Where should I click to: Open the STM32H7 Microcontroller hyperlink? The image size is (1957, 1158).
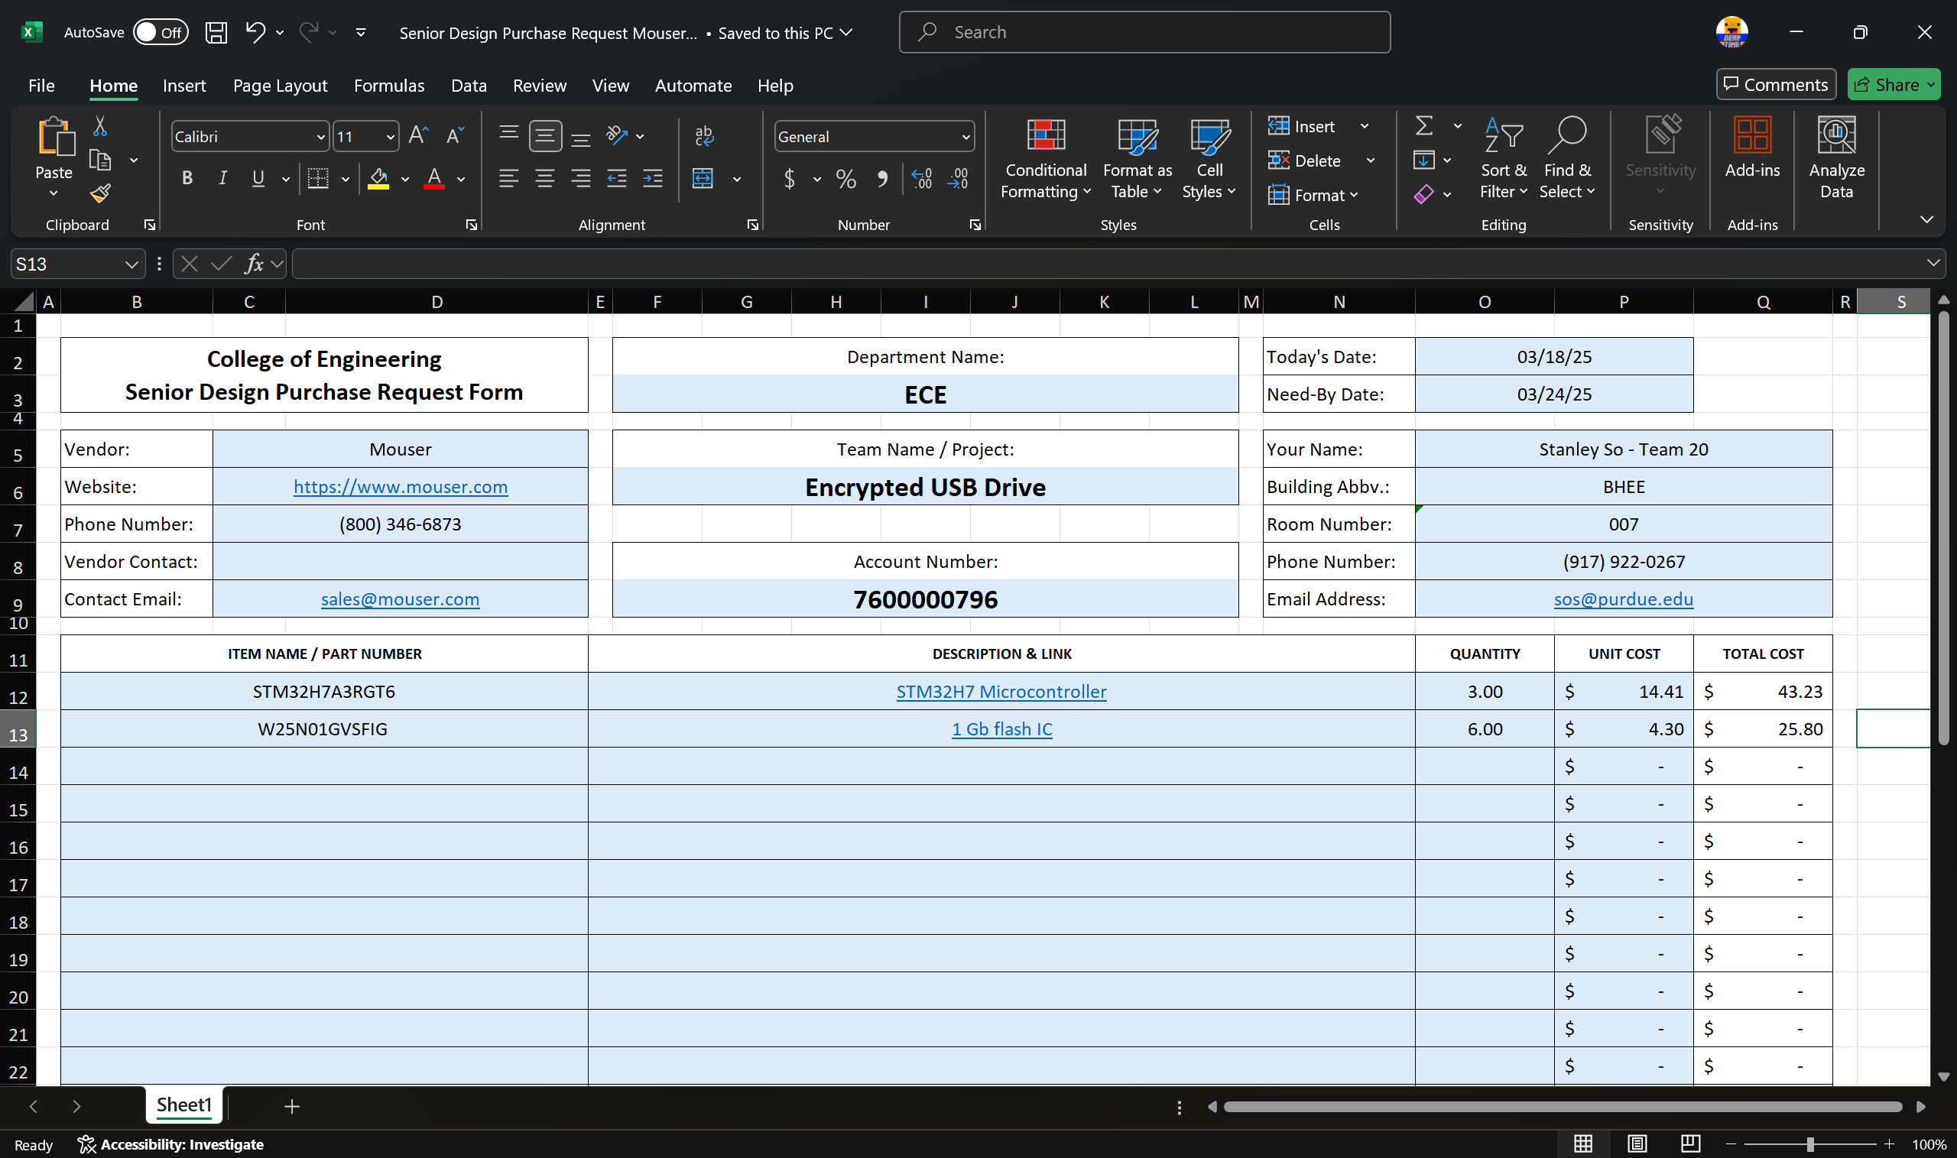pos(1001,692)
